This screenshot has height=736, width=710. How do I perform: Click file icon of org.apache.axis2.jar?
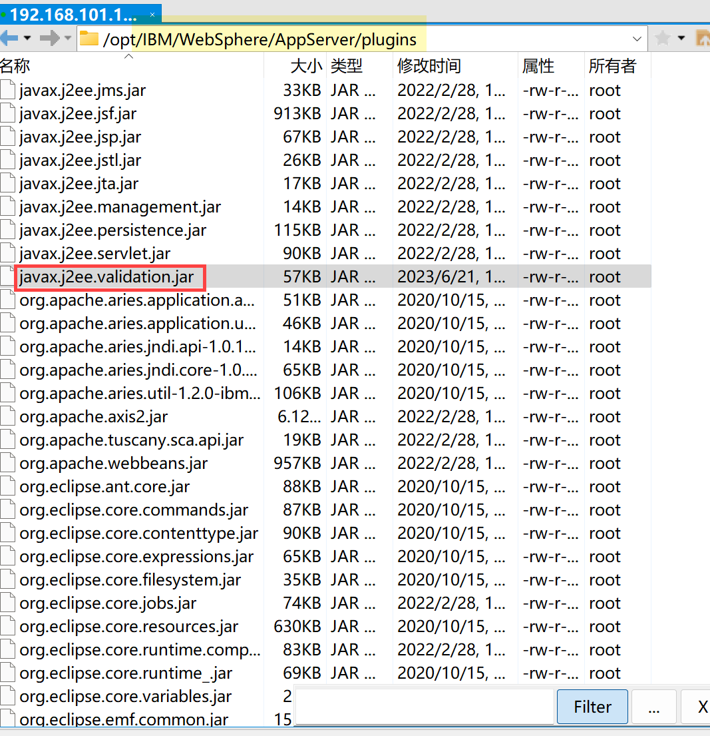point(7,416)
